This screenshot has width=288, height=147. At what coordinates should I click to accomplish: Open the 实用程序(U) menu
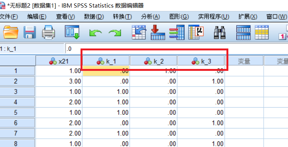pos(214,17)
